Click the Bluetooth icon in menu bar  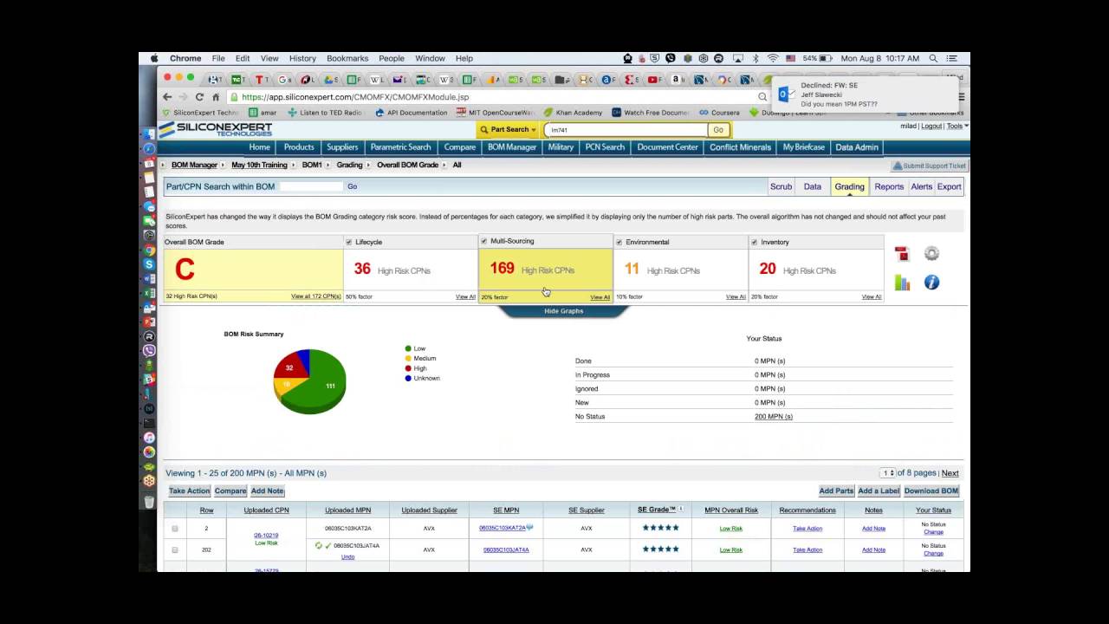click(756, 58)
